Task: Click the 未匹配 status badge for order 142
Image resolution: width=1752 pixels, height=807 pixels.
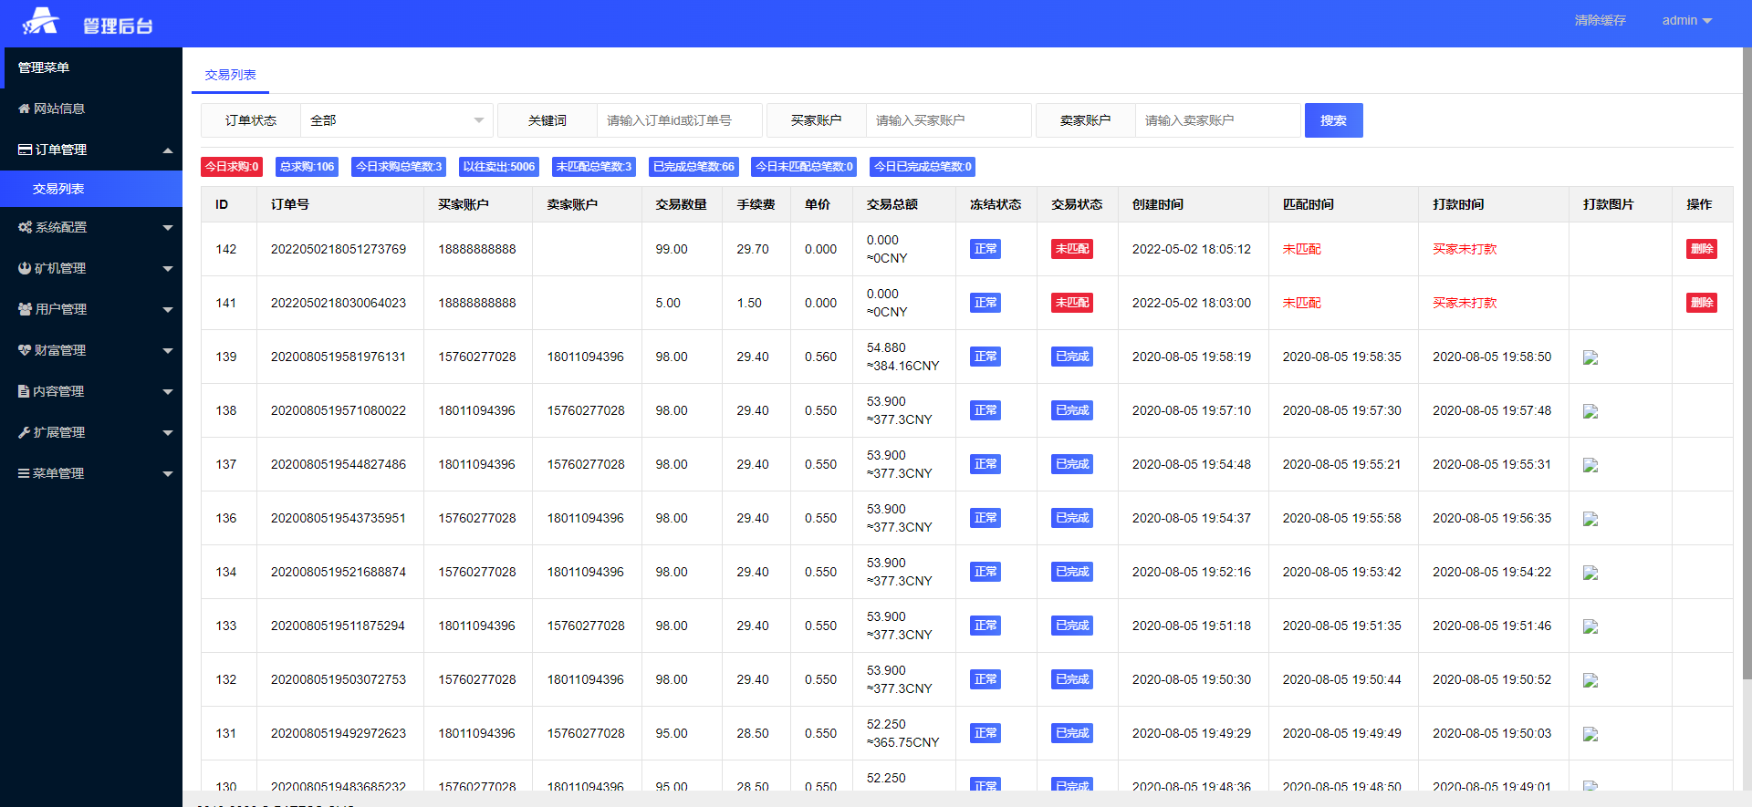Action: [1072, 249]
